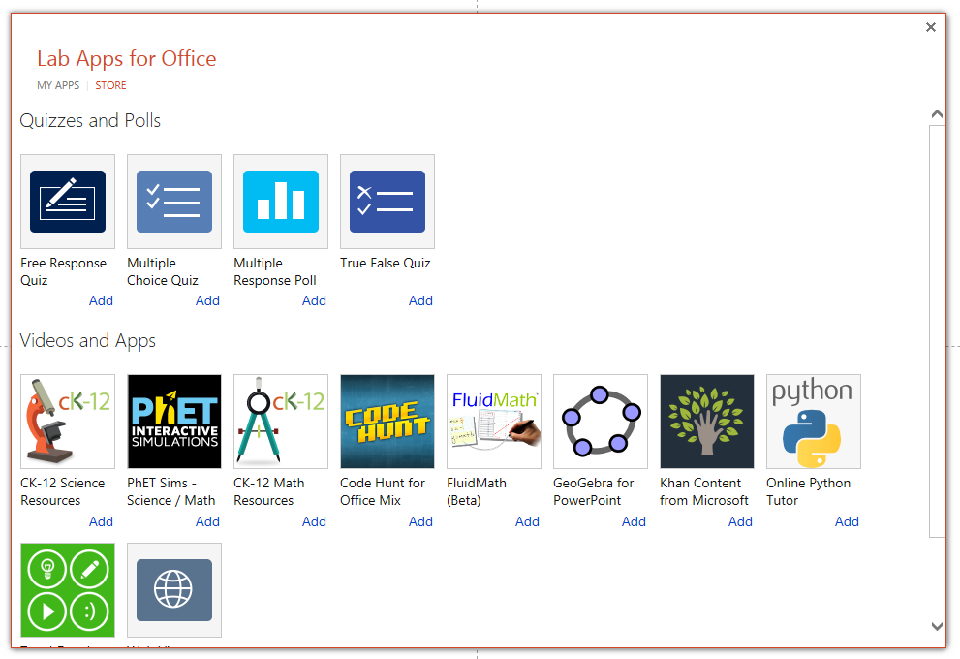Screen dimensions: 960x659
Task: Close the Lab Apps for Office dialog
Action: pos(931,27)
